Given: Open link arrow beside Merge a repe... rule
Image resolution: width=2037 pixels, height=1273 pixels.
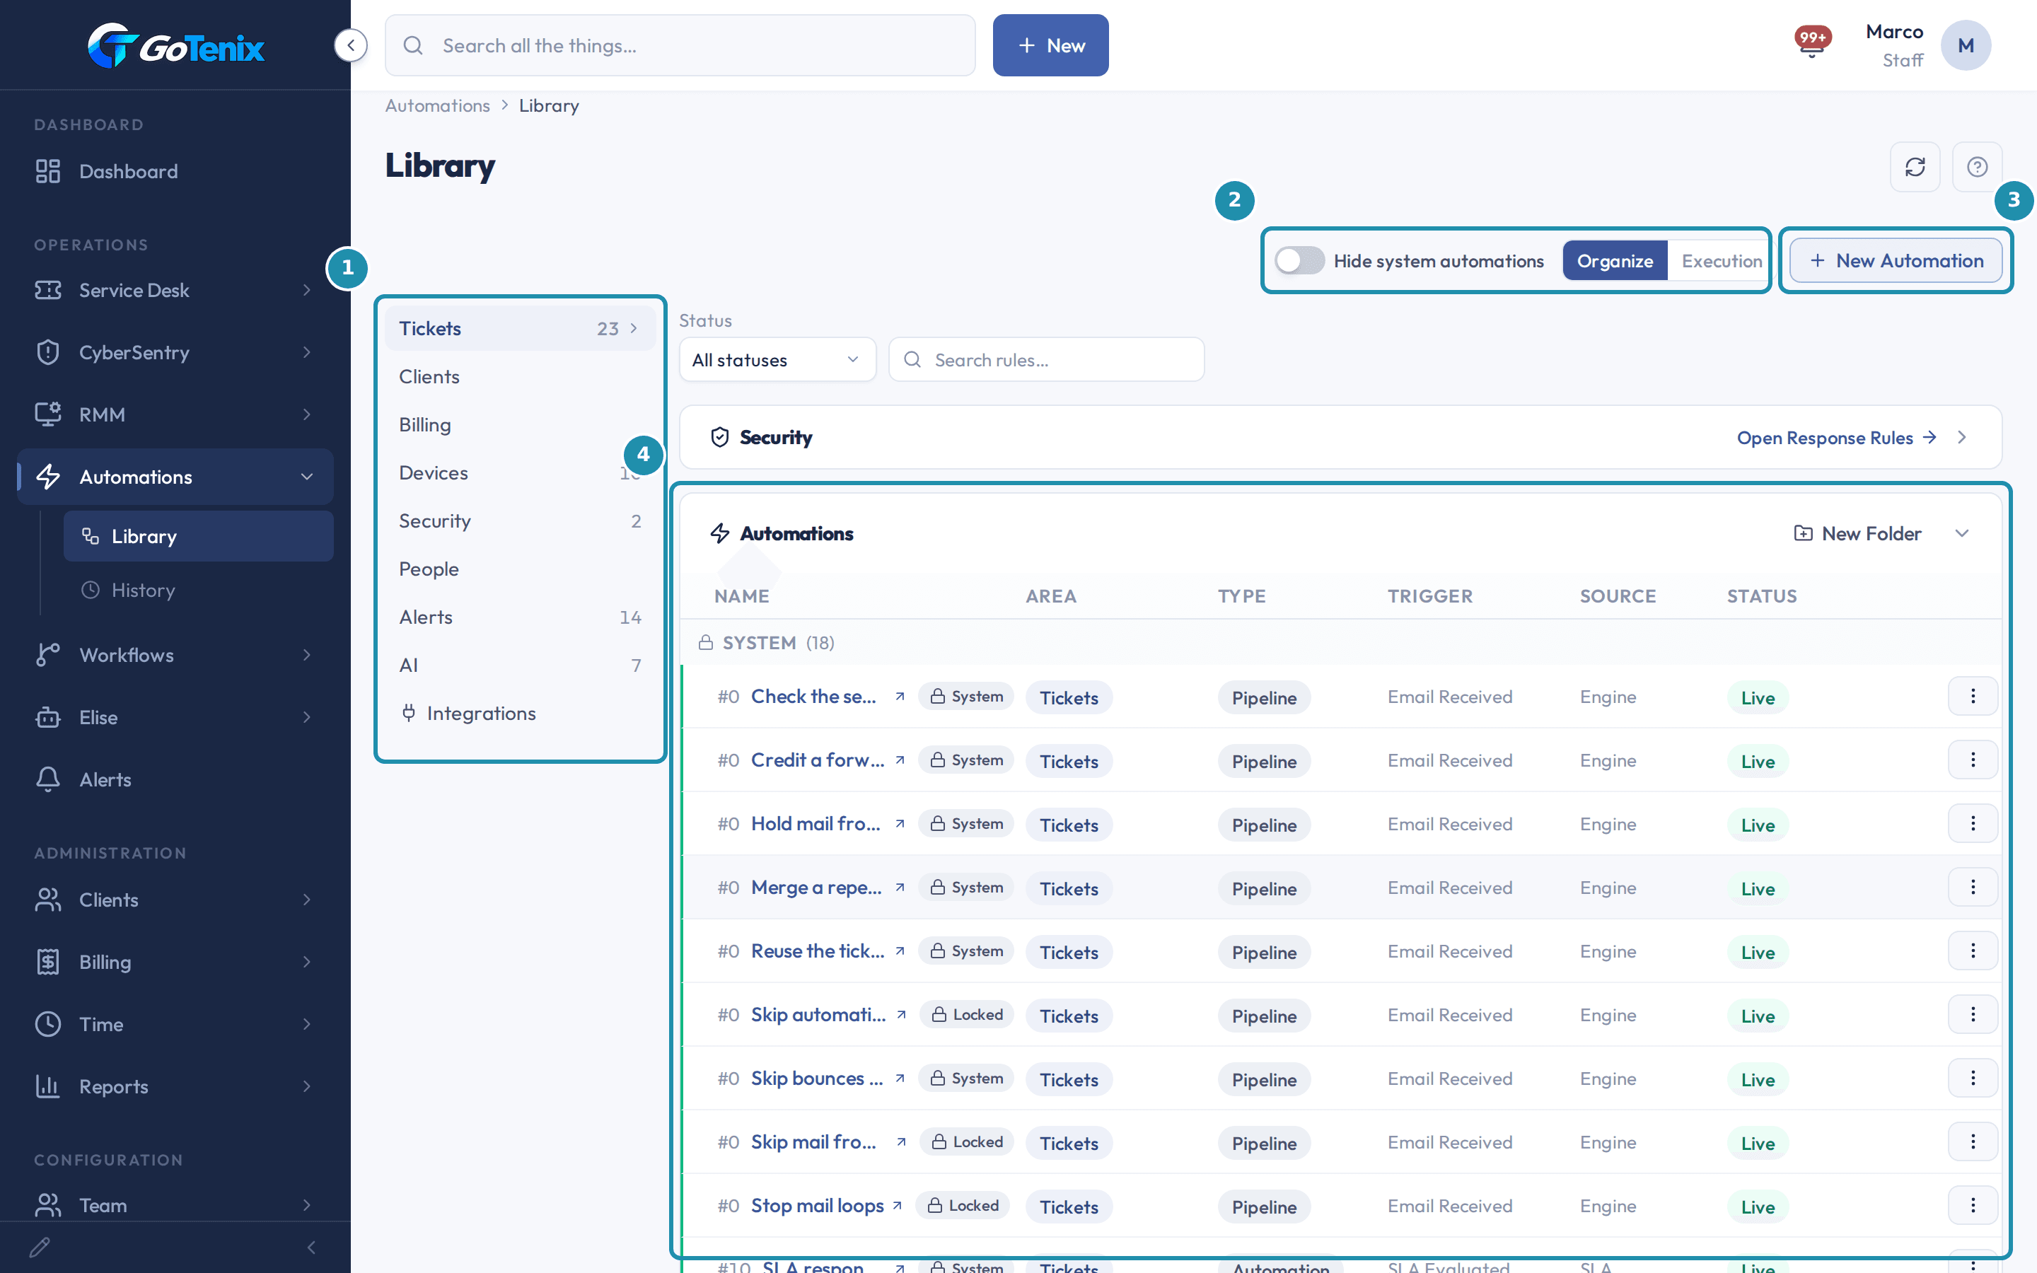Looking at the screenshot, I should coord(900,888).
